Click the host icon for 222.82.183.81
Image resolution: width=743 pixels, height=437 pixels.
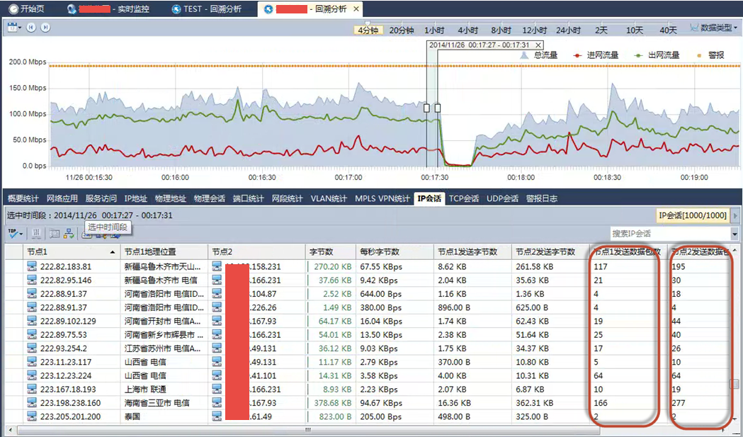(31, 267)
